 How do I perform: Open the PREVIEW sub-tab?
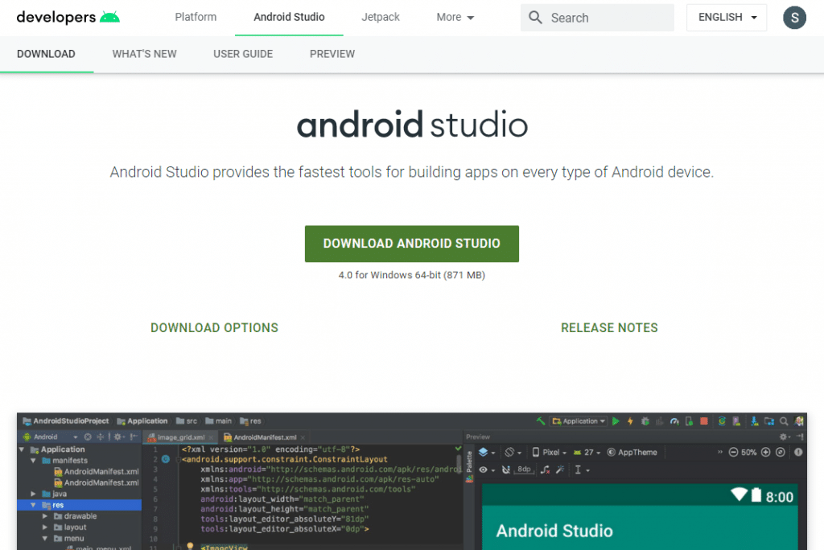coord(332,54)
